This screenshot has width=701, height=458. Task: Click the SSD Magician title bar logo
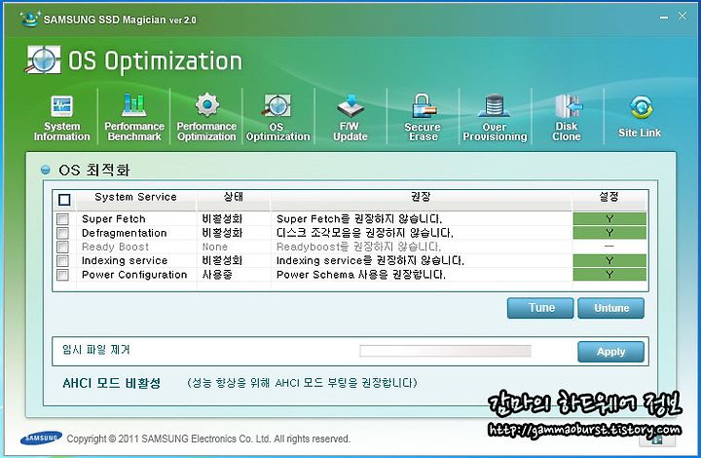30,19
